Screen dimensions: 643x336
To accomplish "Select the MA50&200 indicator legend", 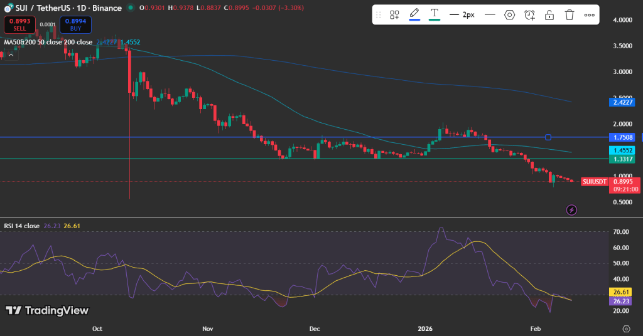I will pos(48,42).
